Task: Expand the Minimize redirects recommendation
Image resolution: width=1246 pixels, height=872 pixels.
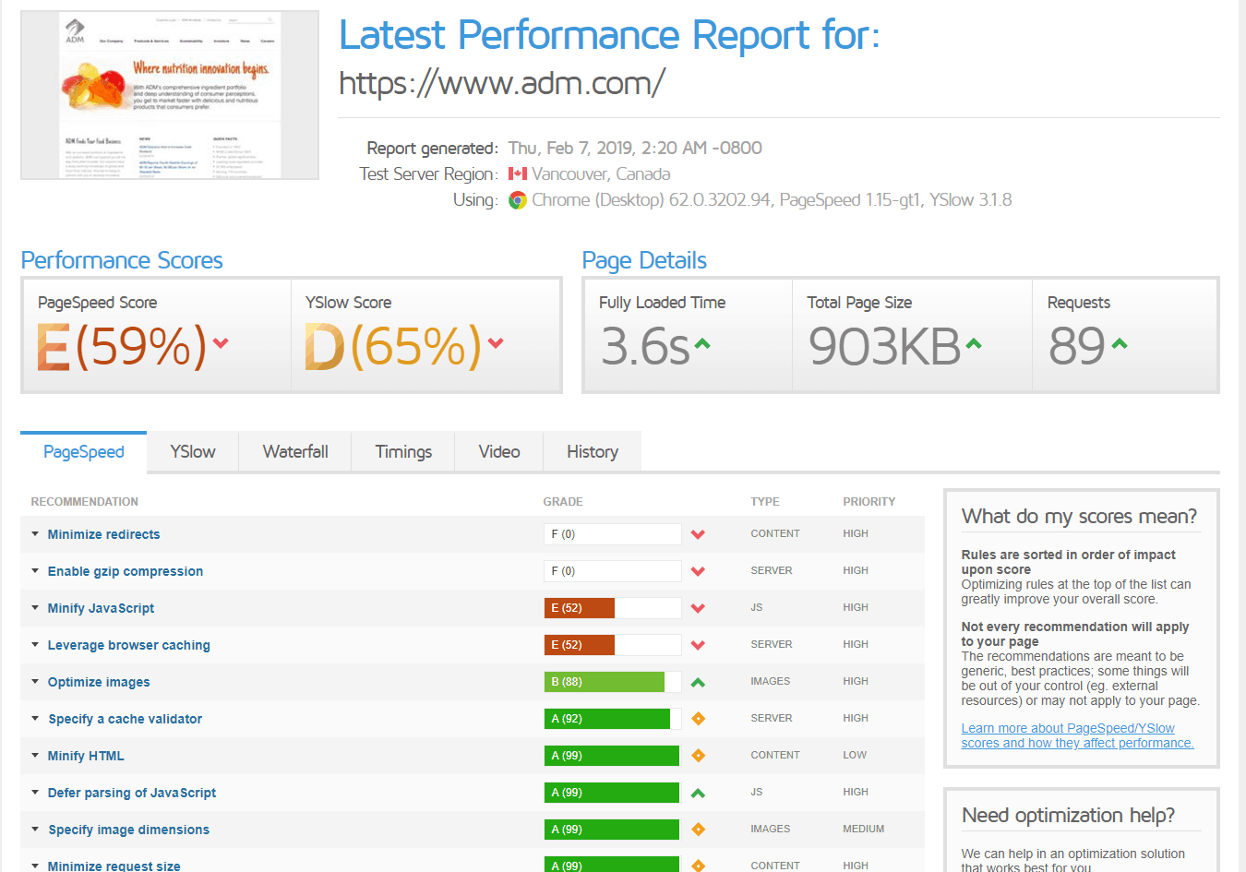Action: (35, 533)
